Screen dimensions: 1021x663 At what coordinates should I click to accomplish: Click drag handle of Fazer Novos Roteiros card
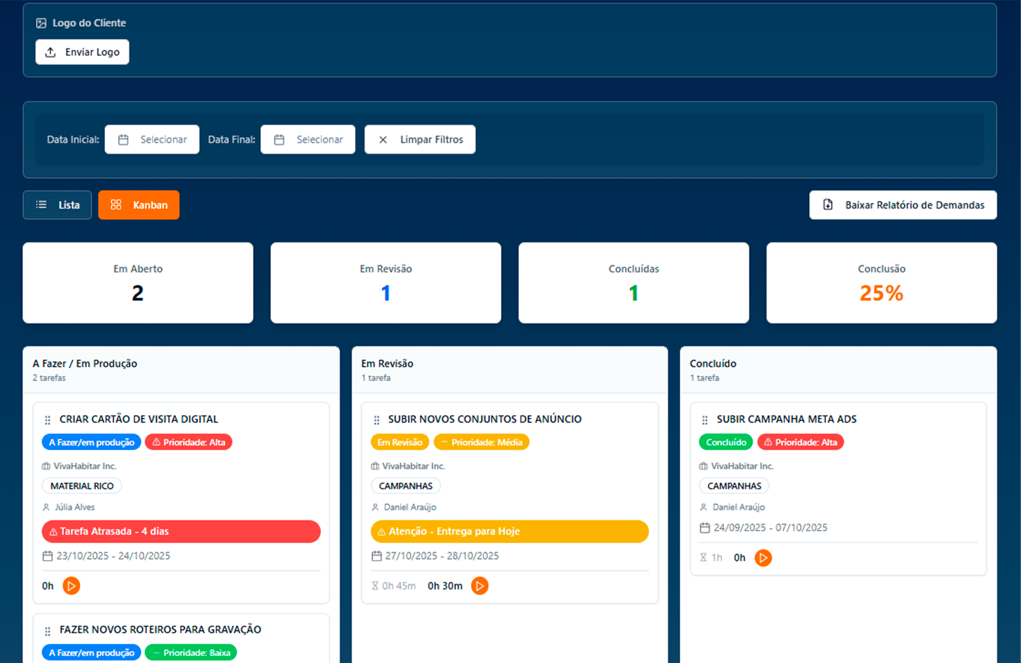(48, 631)
